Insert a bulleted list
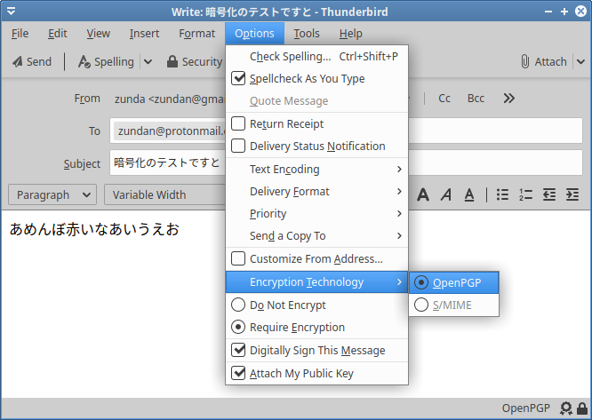Screen dimensions: 592x420 click(x=502, y=194)
